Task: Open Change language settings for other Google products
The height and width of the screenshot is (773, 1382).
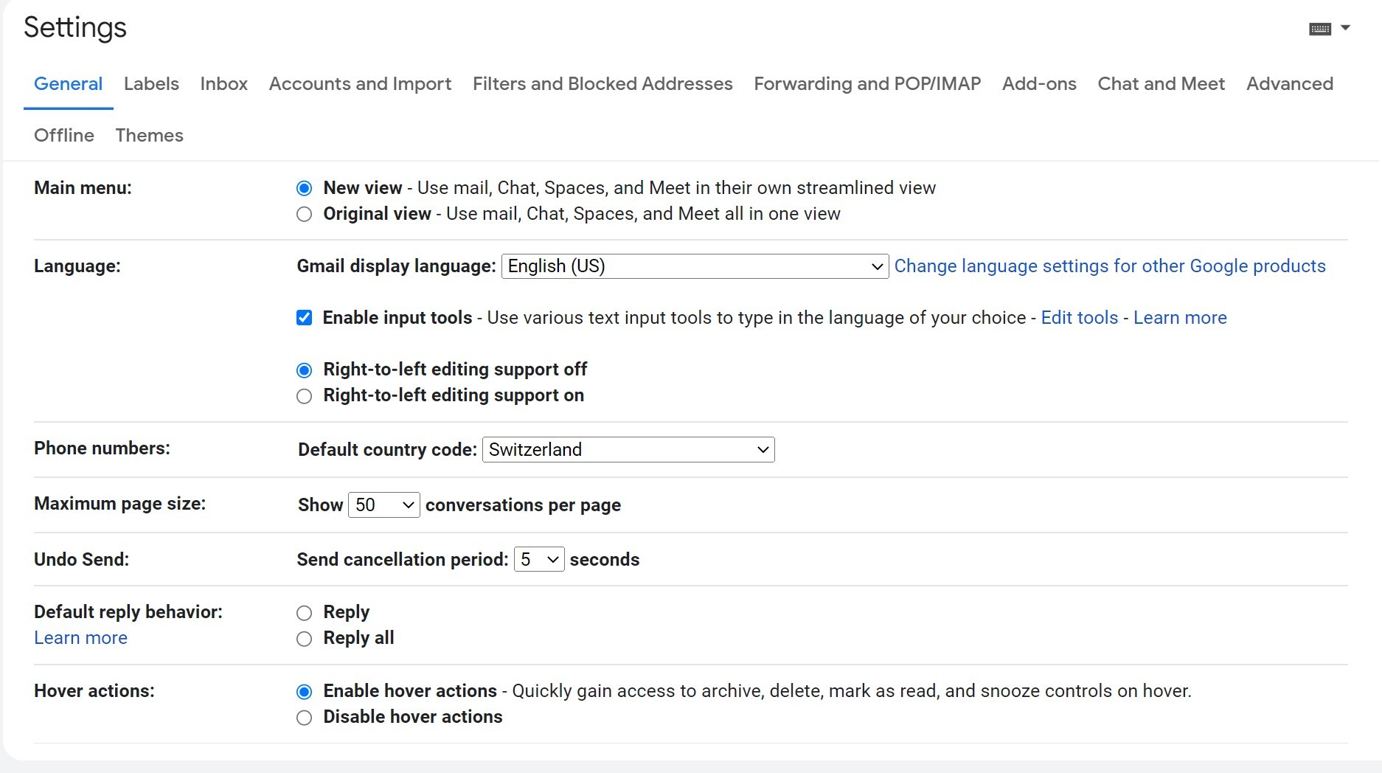Action: point(1109,266)
